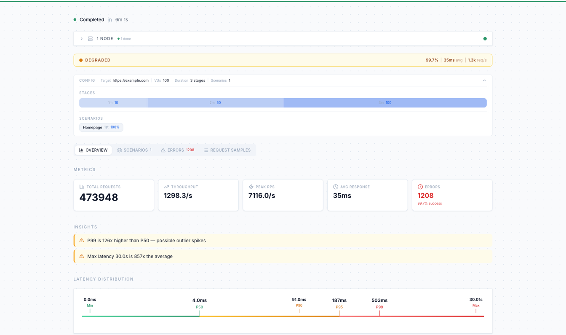This screenshot has width=566, height=335.
Task: Click the list icon on Request Samples tab
Action: 206,150
